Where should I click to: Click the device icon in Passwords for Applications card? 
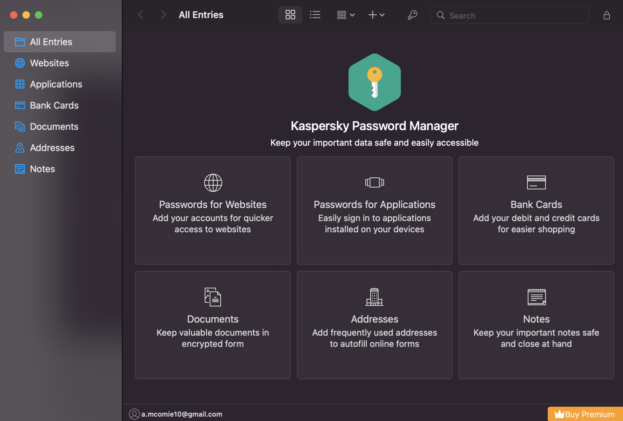[x=375, y=182]
